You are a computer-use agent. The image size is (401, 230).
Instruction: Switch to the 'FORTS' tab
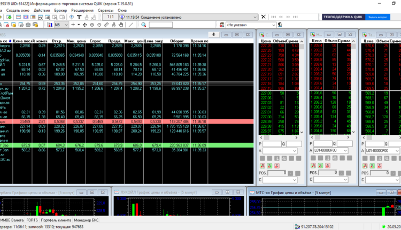[x=32, y=220]
